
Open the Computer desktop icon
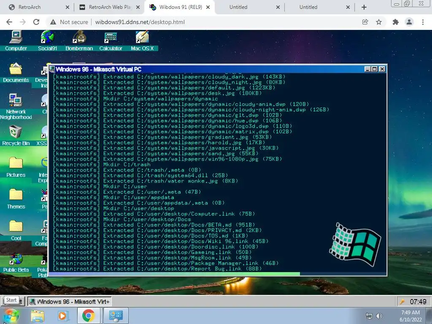[16, 40]
